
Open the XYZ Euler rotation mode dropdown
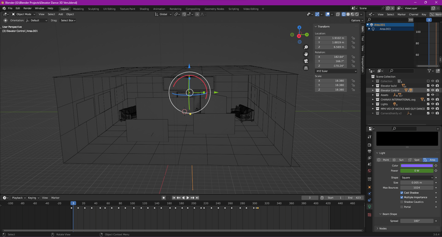[336, 71]
